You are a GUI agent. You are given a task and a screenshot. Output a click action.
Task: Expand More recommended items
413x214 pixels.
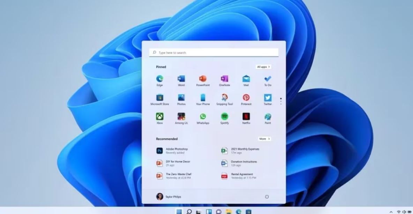[264, 139]
